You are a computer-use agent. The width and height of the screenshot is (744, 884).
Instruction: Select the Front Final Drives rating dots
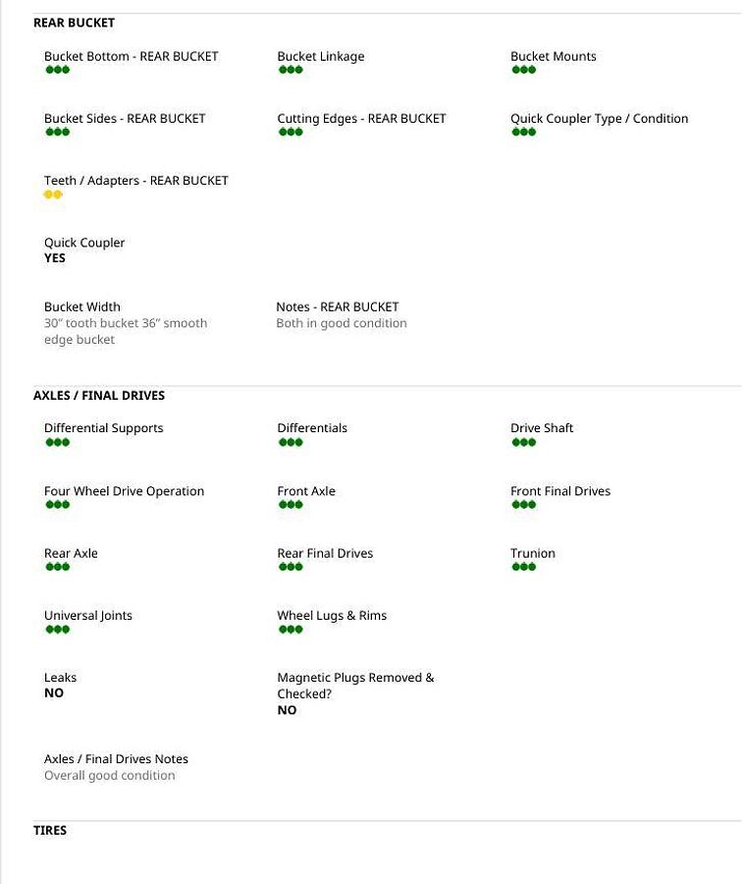[524, 505]
